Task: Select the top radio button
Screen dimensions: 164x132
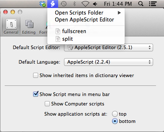Action: [115, 114]
